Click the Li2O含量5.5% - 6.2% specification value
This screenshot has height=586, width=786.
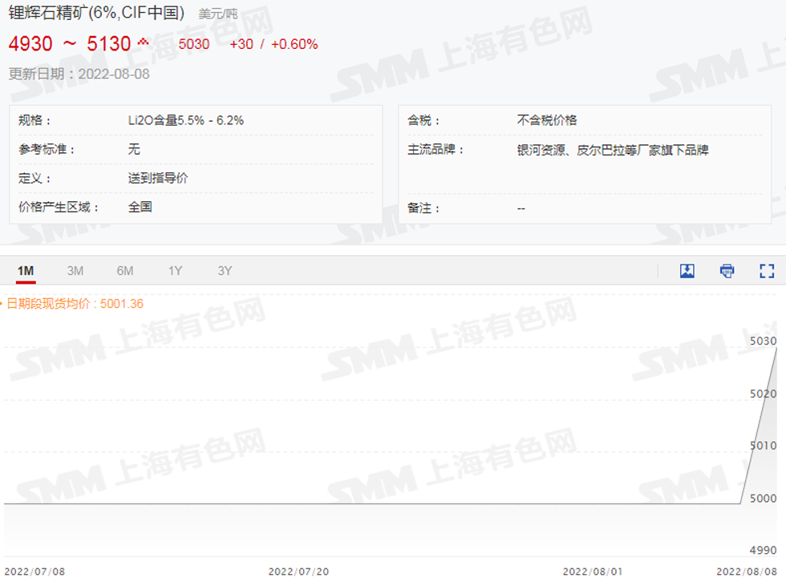coord(186,120)
